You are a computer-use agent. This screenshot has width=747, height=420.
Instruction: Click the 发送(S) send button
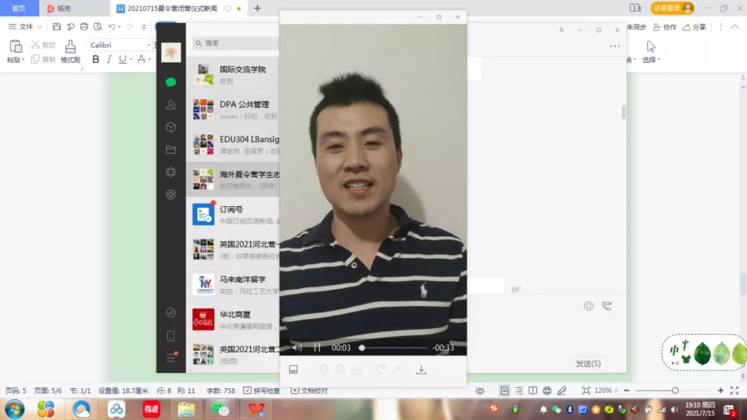pyautogui.click(x=588, y=363)
